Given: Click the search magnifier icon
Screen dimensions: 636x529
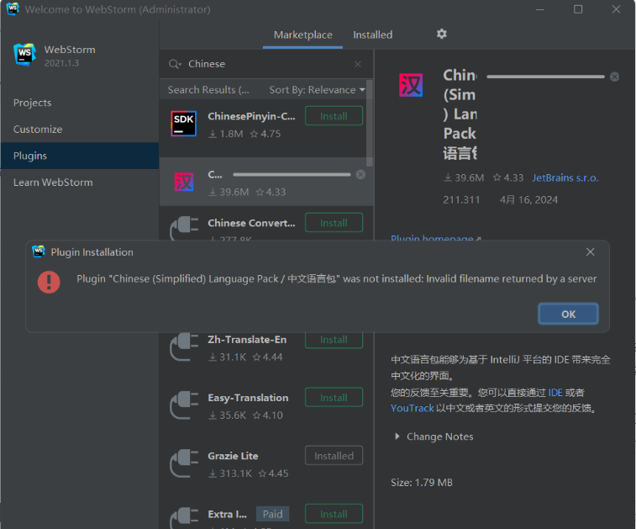Looking at the screenshot, I should click(x=175, y=64).
